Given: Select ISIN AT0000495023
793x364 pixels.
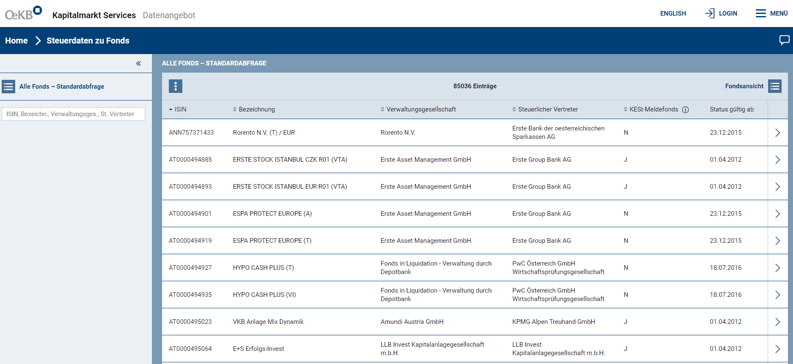Looking at the screenshot, I should 190,322.
